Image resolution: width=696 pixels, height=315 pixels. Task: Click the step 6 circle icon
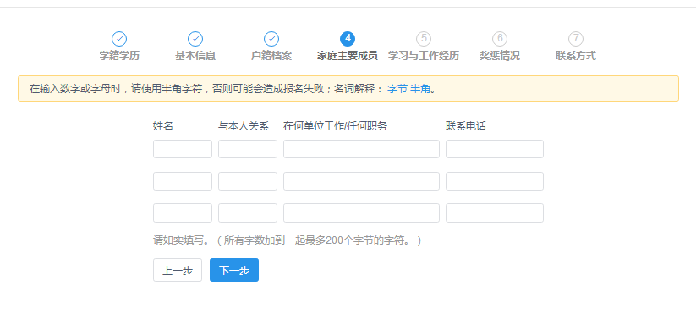coord(500,39)
